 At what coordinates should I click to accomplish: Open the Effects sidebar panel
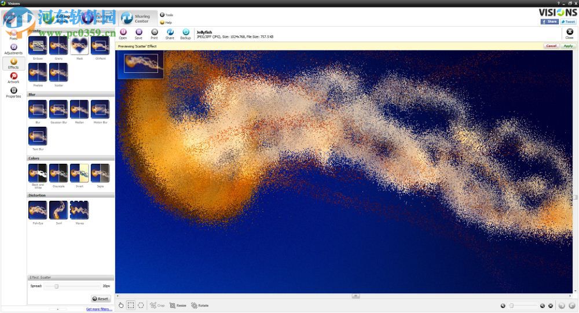coord(14,64)
